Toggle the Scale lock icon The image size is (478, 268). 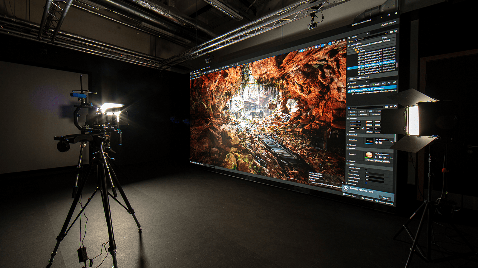pos(363,128)
